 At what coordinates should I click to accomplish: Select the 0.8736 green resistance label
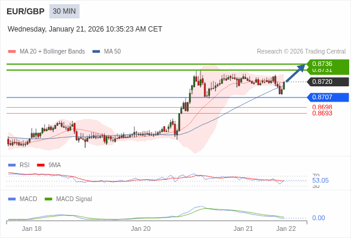pos(328,64)
